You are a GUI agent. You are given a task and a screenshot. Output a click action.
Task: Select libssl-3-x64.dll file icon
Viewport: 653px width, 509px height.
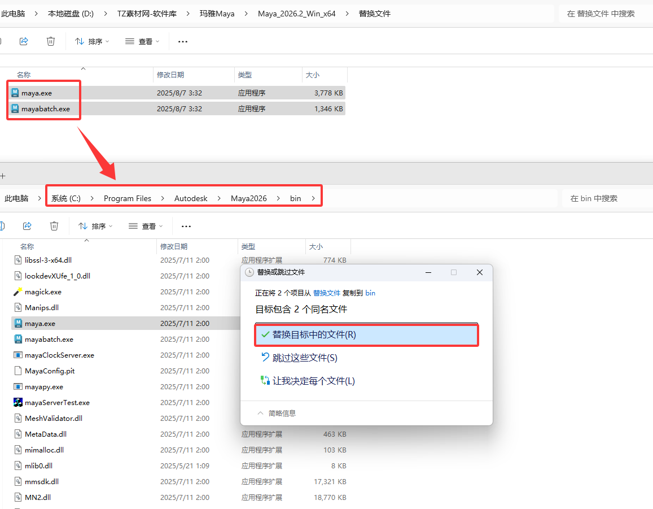point(18,260)
